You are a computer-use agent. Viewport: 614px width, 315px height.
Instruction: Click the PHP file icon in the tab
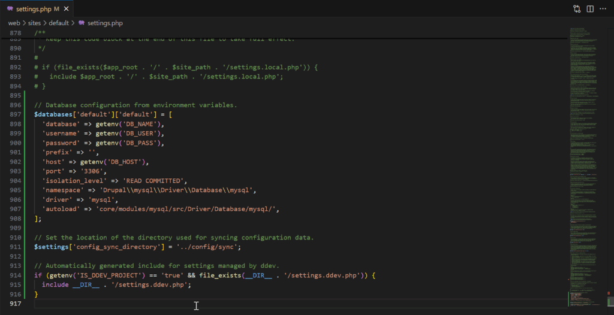(x=10, y=10)
